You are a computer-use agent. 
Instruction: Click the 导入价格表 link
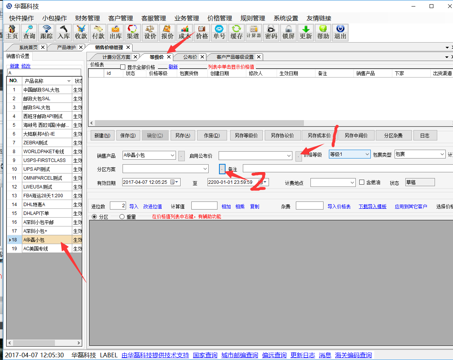coord(339,206)
